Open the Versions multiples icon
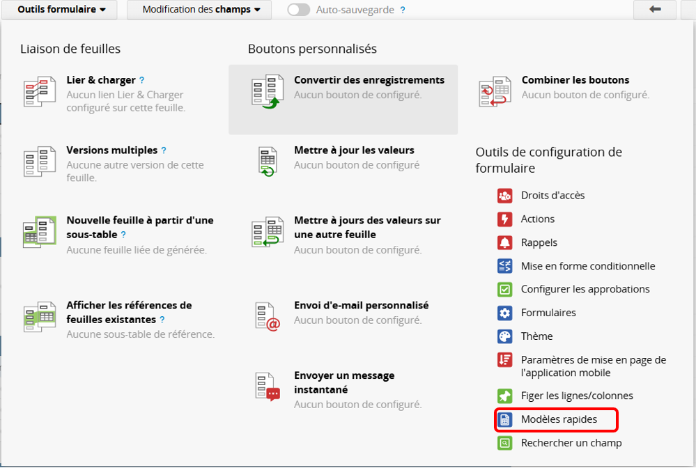 39,162
